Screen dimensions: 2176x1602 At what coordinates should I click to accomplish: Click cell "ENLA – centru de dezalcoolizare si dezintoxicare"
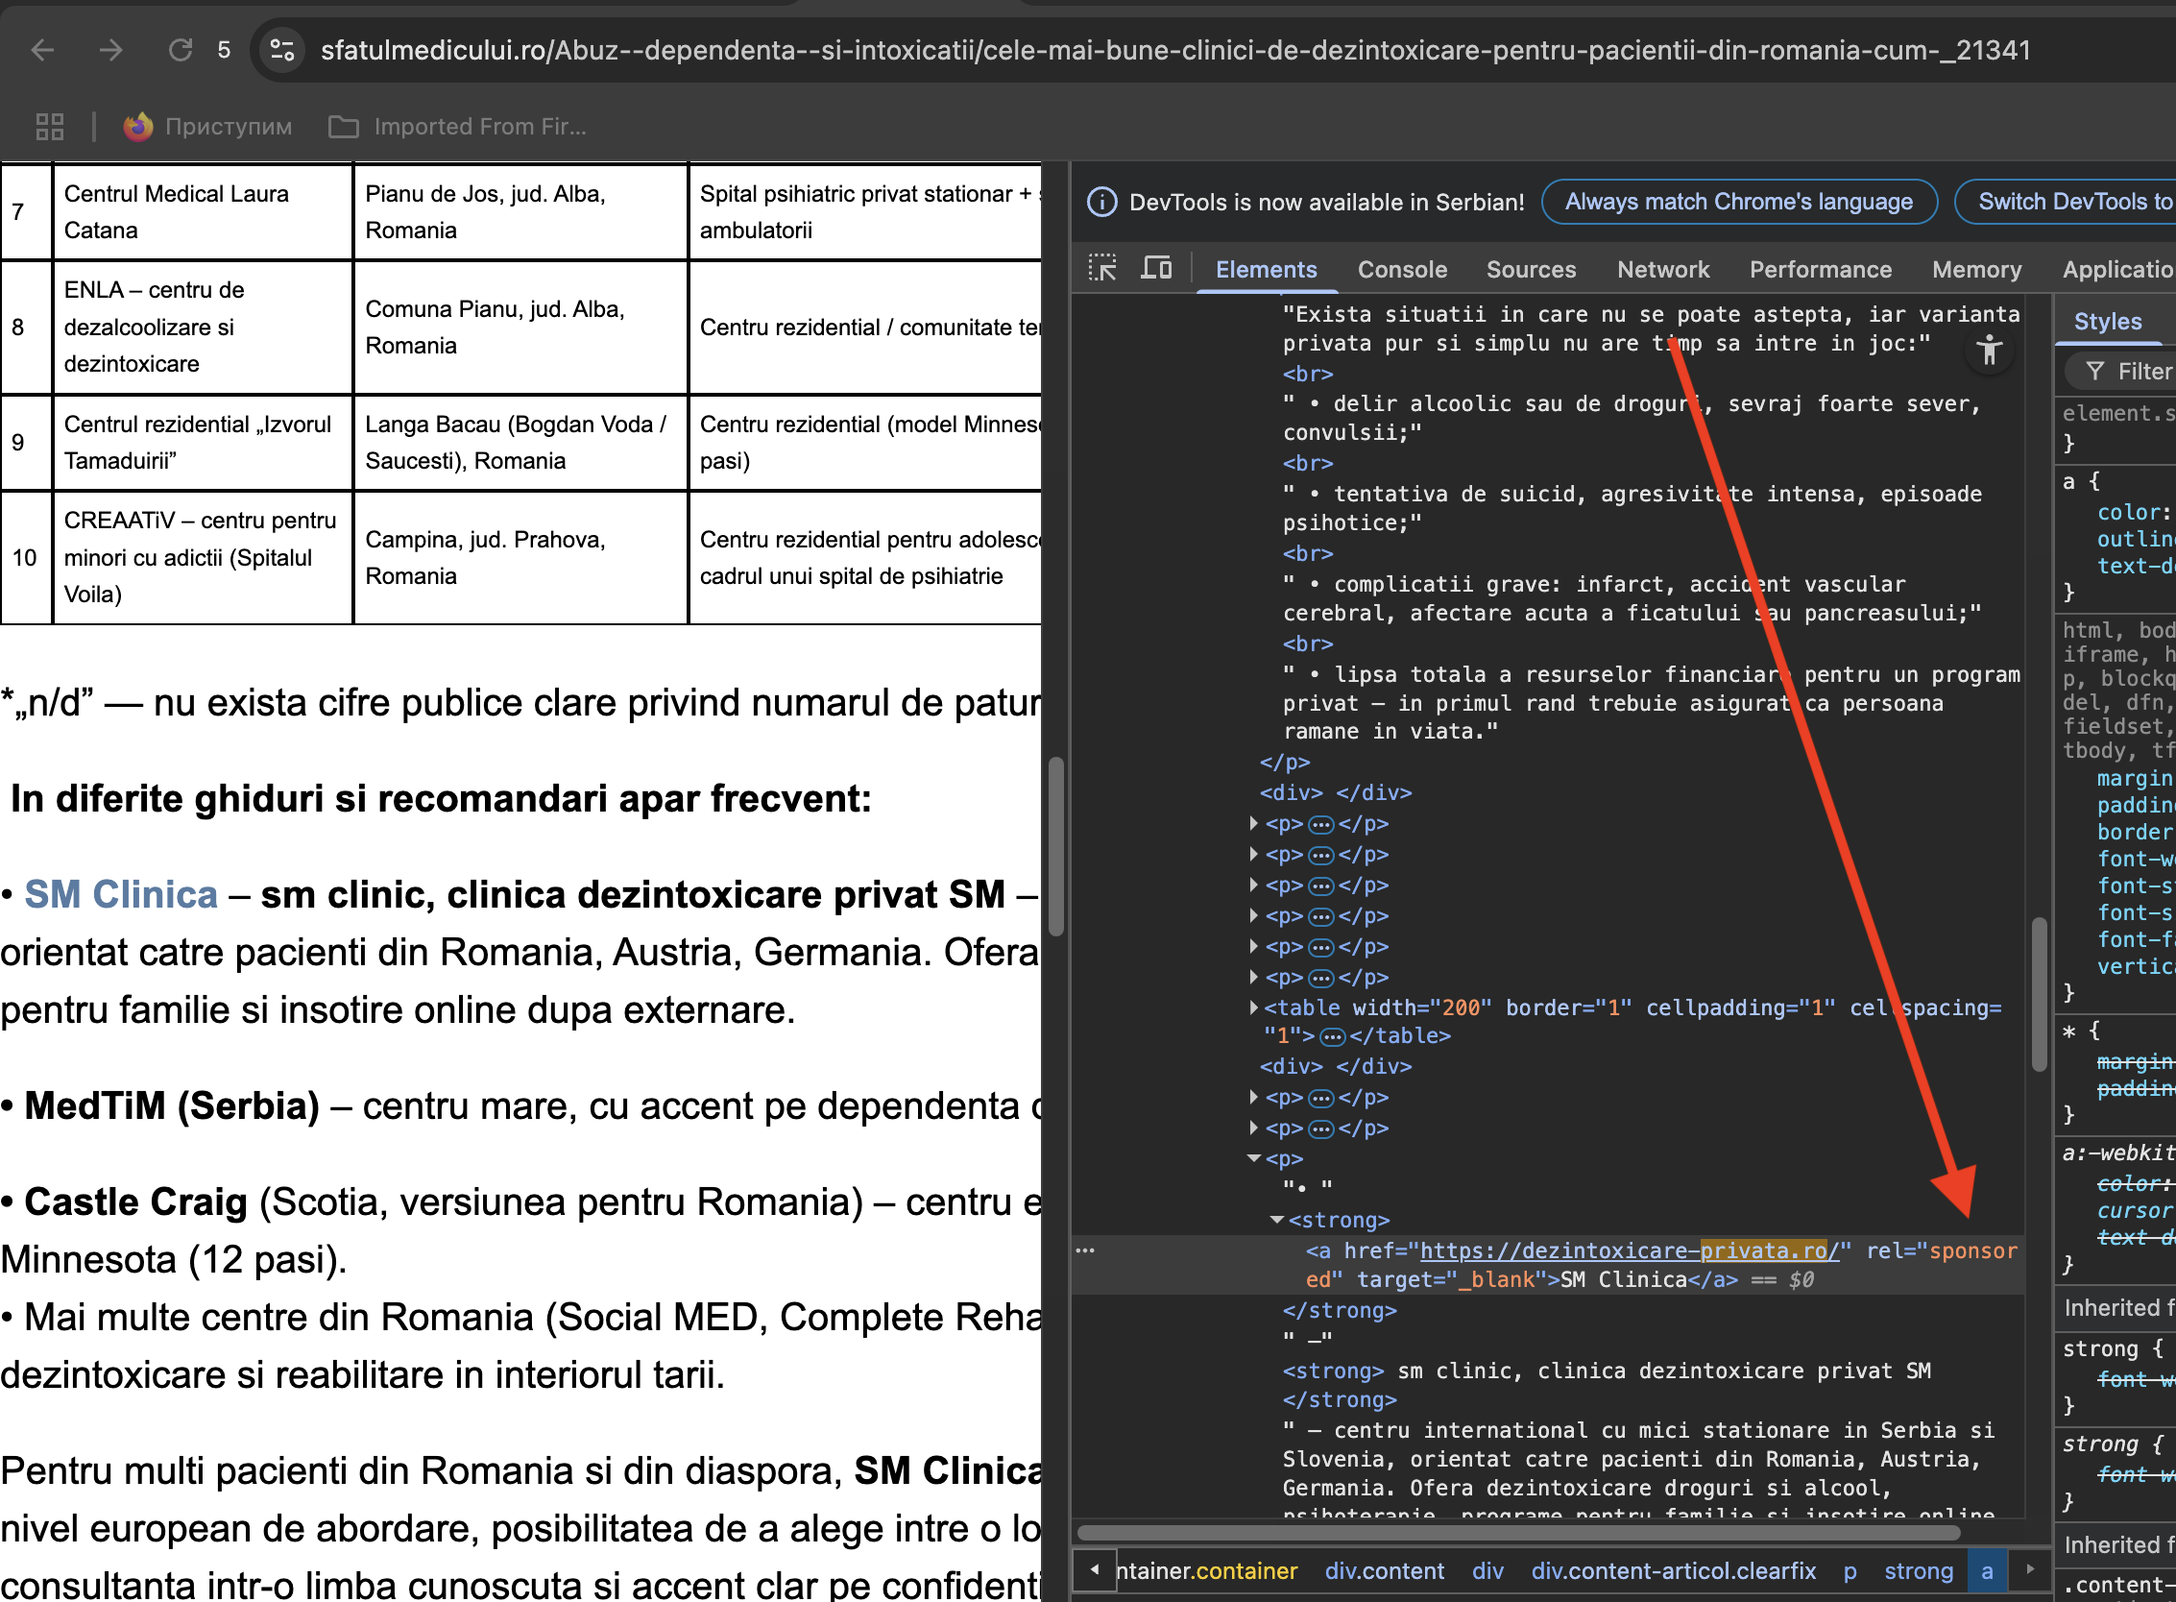(203, 327)
